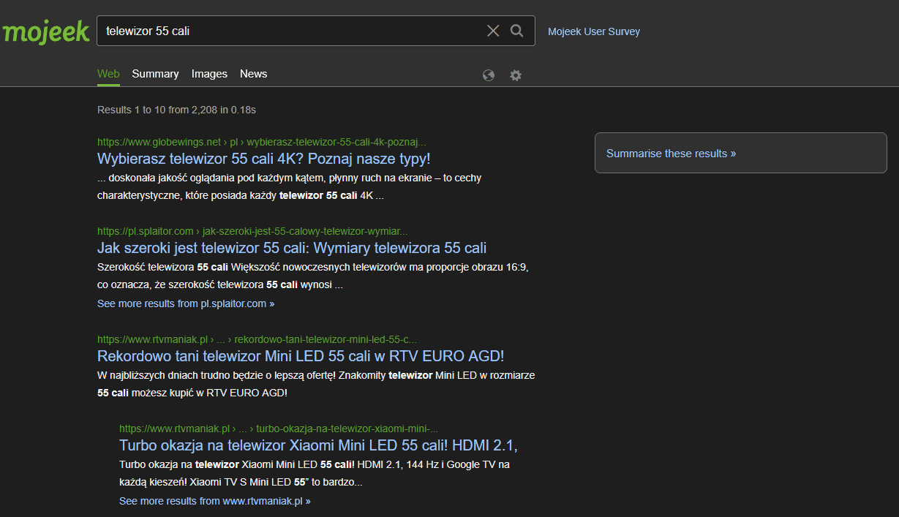Click snippet starting 'doskonała jakość oglądania'
Image resolution: width=899 pixels, height=517 pixels.
[x=289, y=187]
